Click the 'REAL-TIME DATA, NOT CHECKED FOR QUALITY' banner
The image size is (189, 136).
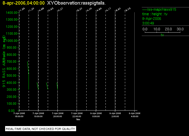pos(41,129)
